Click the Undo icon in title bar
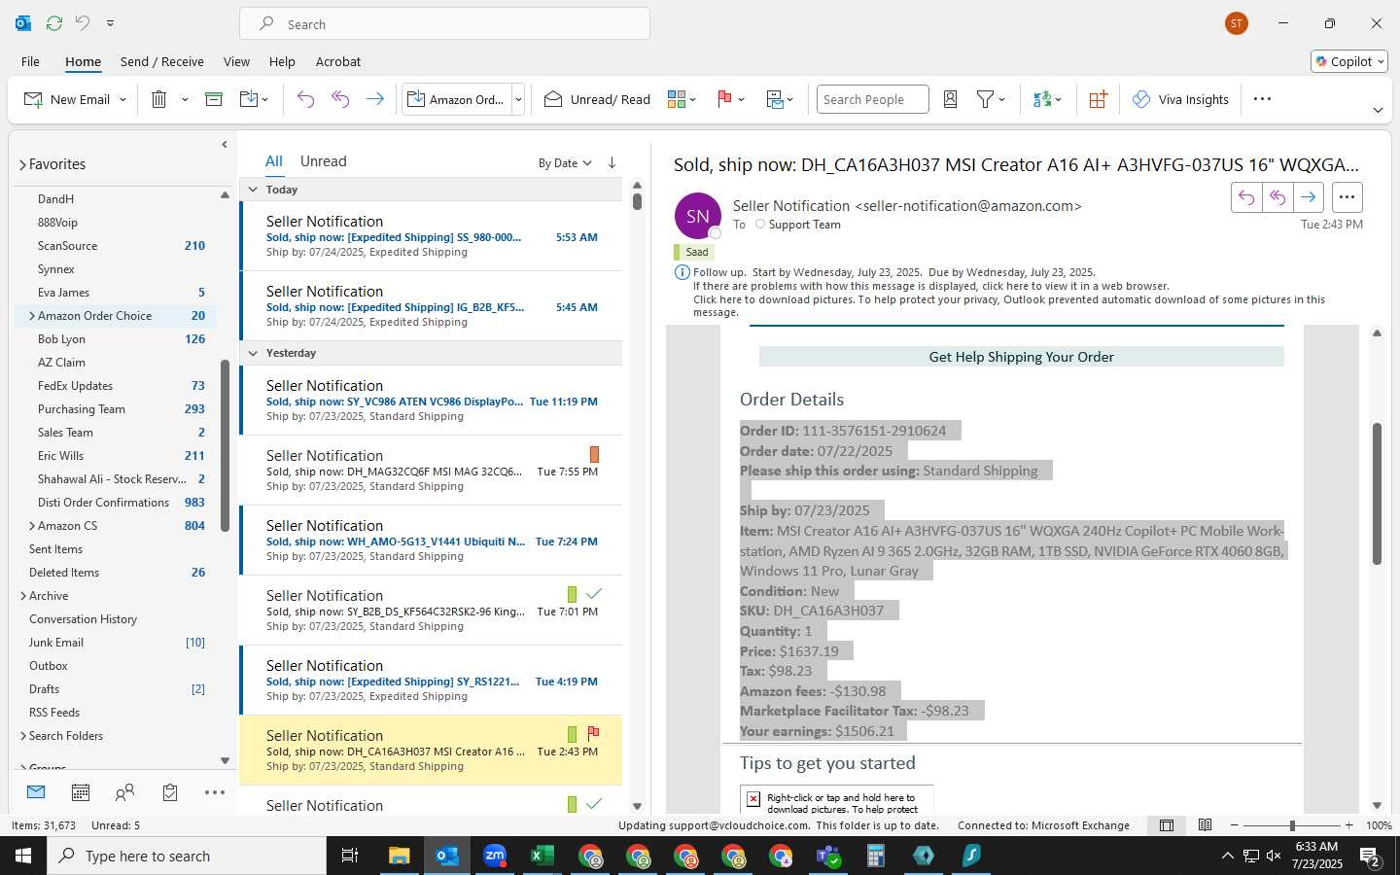1400x875 pixels. coord(83,22)
